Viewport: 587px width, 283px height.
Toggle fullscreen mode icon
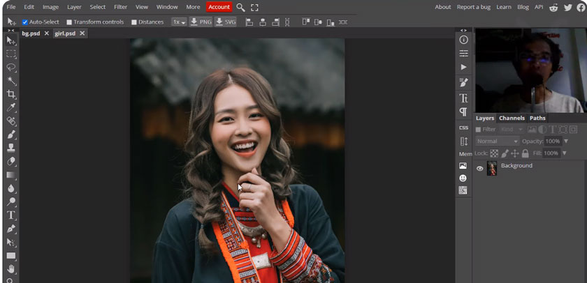254,8
